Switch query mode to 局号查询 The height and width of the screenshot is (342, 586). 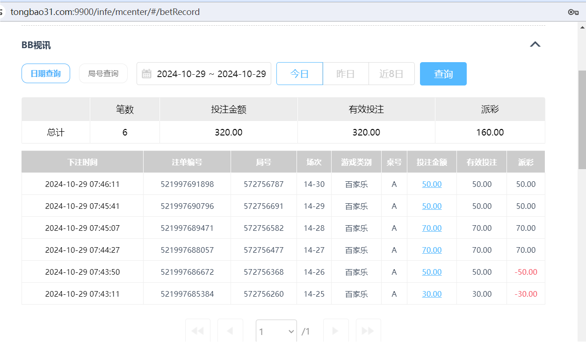103,73
